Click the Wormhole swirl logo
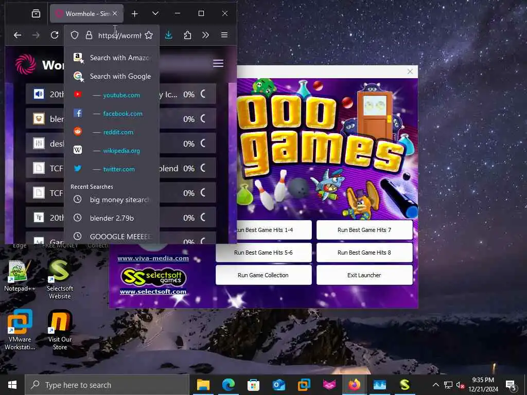 pyautogui.click(x=26, y=64)
